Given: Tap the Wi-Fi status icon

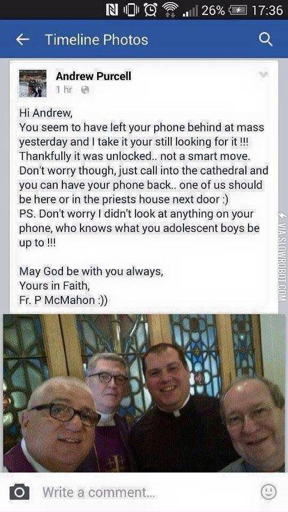Looking at the screenshot, I should 168,10.
